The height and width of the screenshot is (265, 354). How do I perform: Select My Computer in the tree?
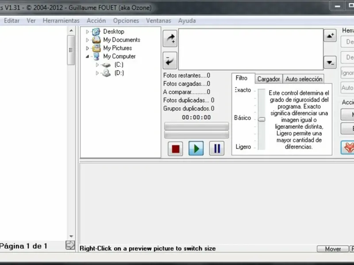119,57
